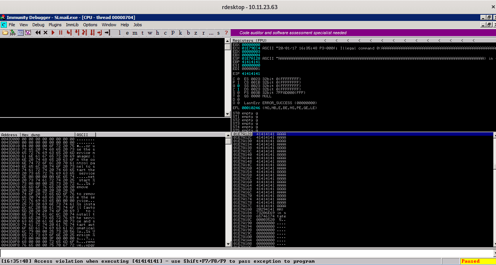Viewport: 496px width, 265px height.
Task: Click the cyan C CPU window icon in menu bar
Action: 3,25
